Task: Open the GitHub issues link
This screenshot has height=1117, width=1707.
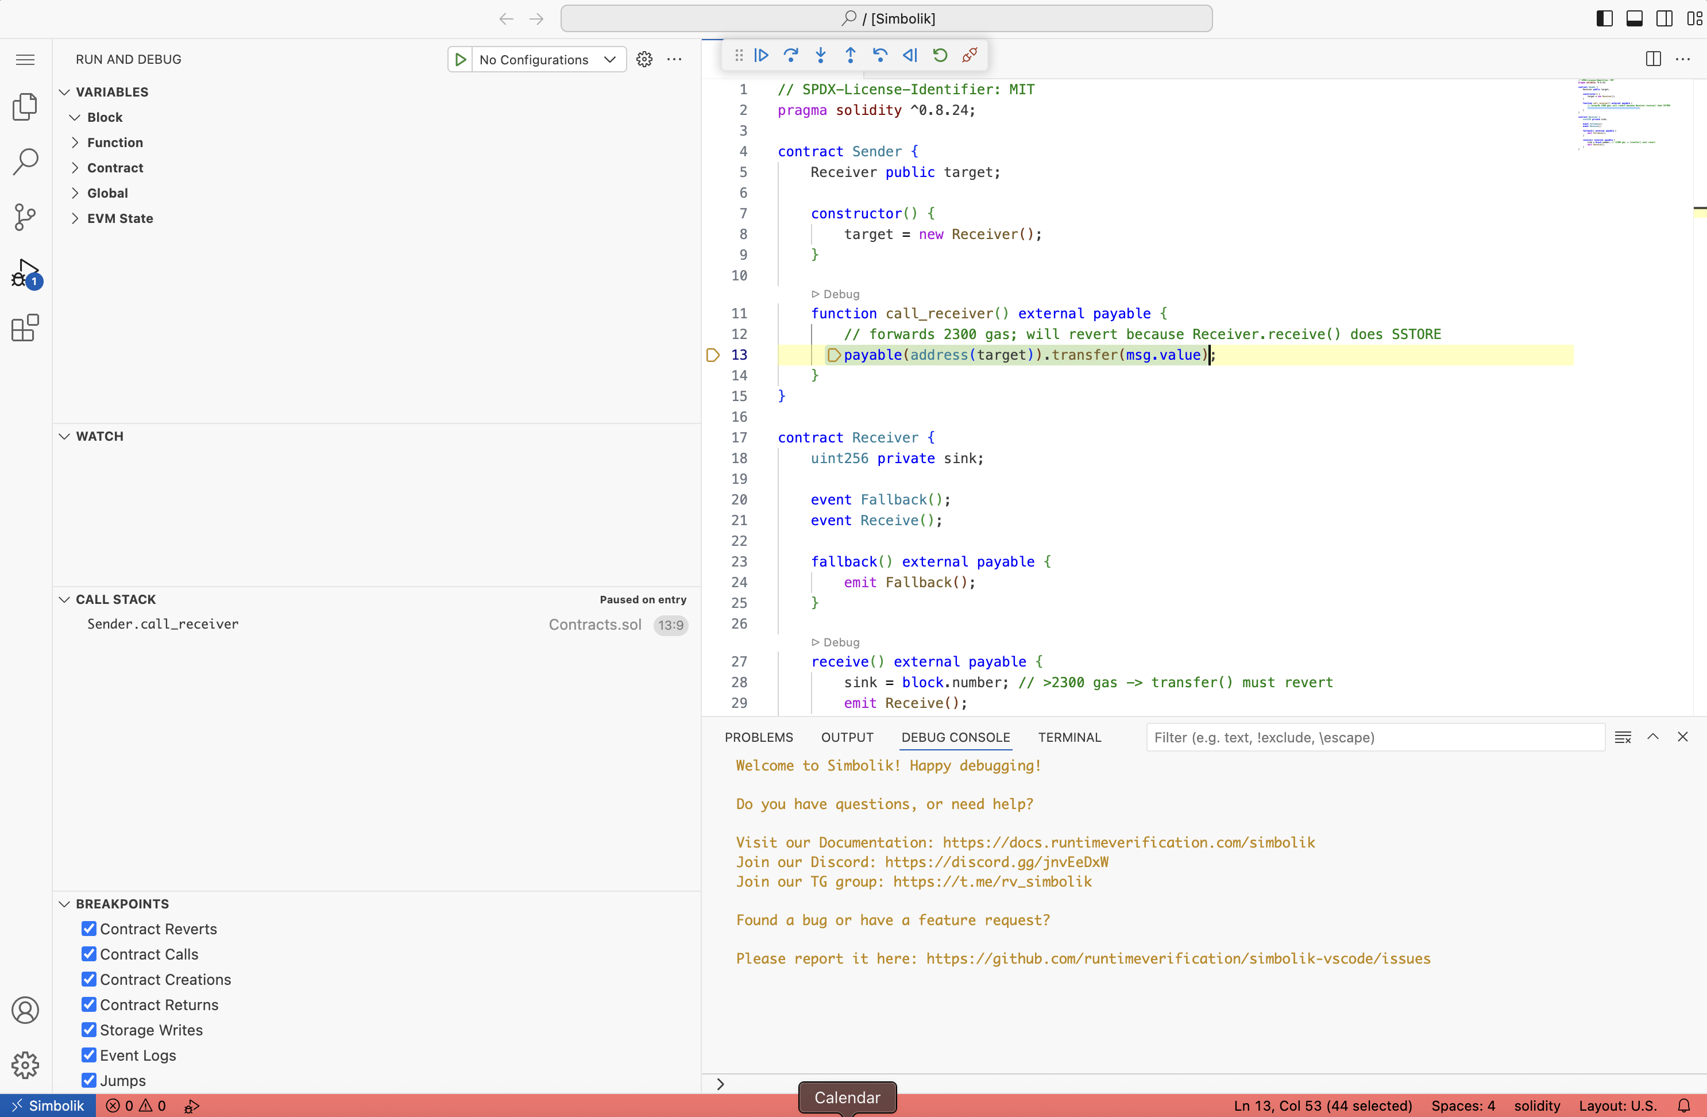Action: (1179, 958)
